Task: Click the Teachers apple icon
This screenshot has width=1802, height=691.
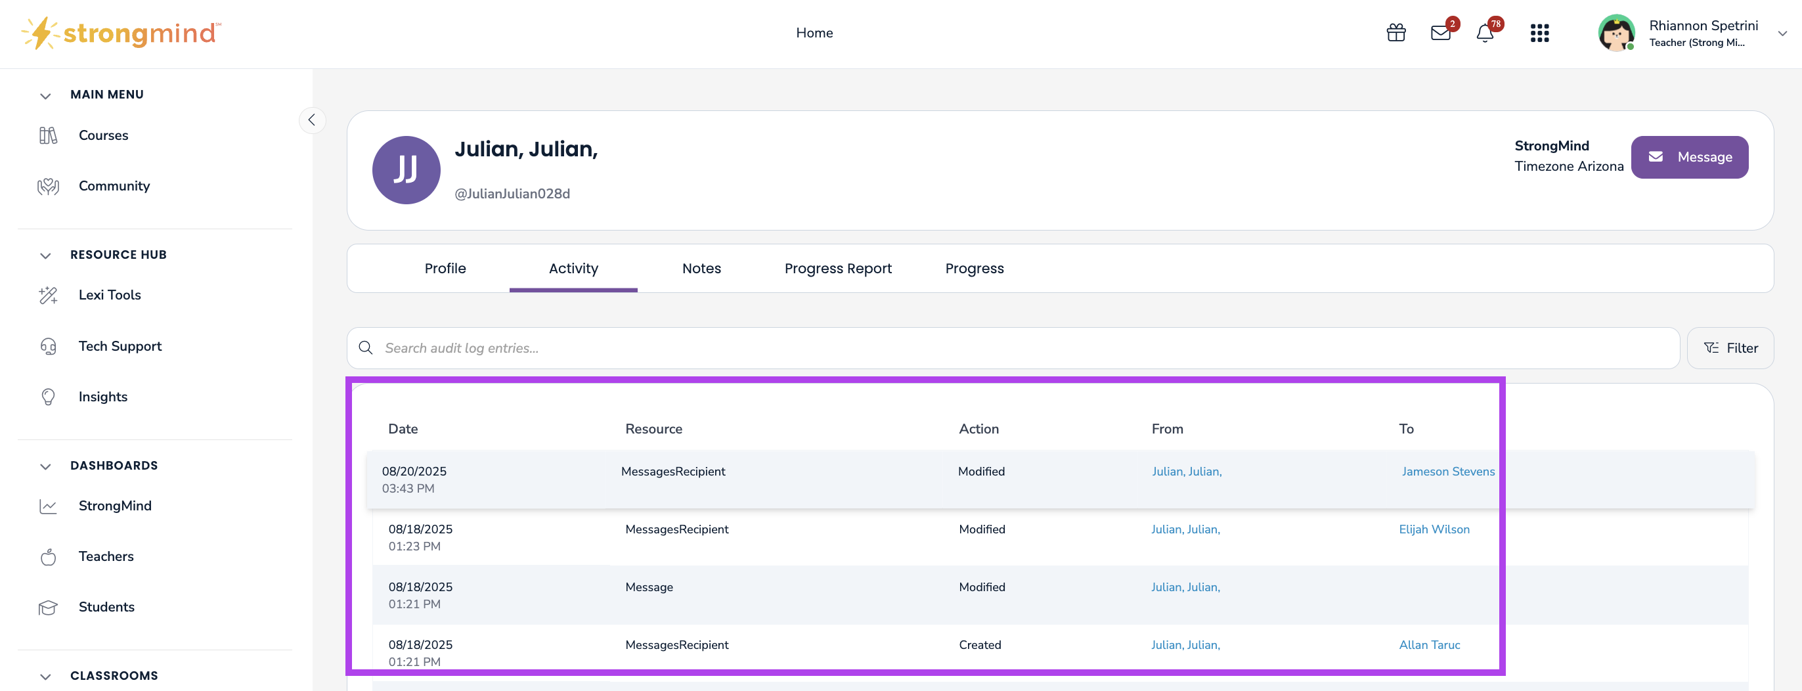Action: point(49,557)
